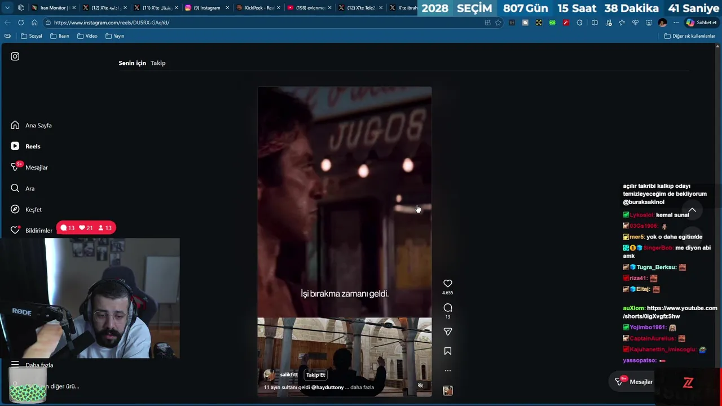722x406 pixels.
Task: Open Video bookmarks folder
Action: pos(87,36)
